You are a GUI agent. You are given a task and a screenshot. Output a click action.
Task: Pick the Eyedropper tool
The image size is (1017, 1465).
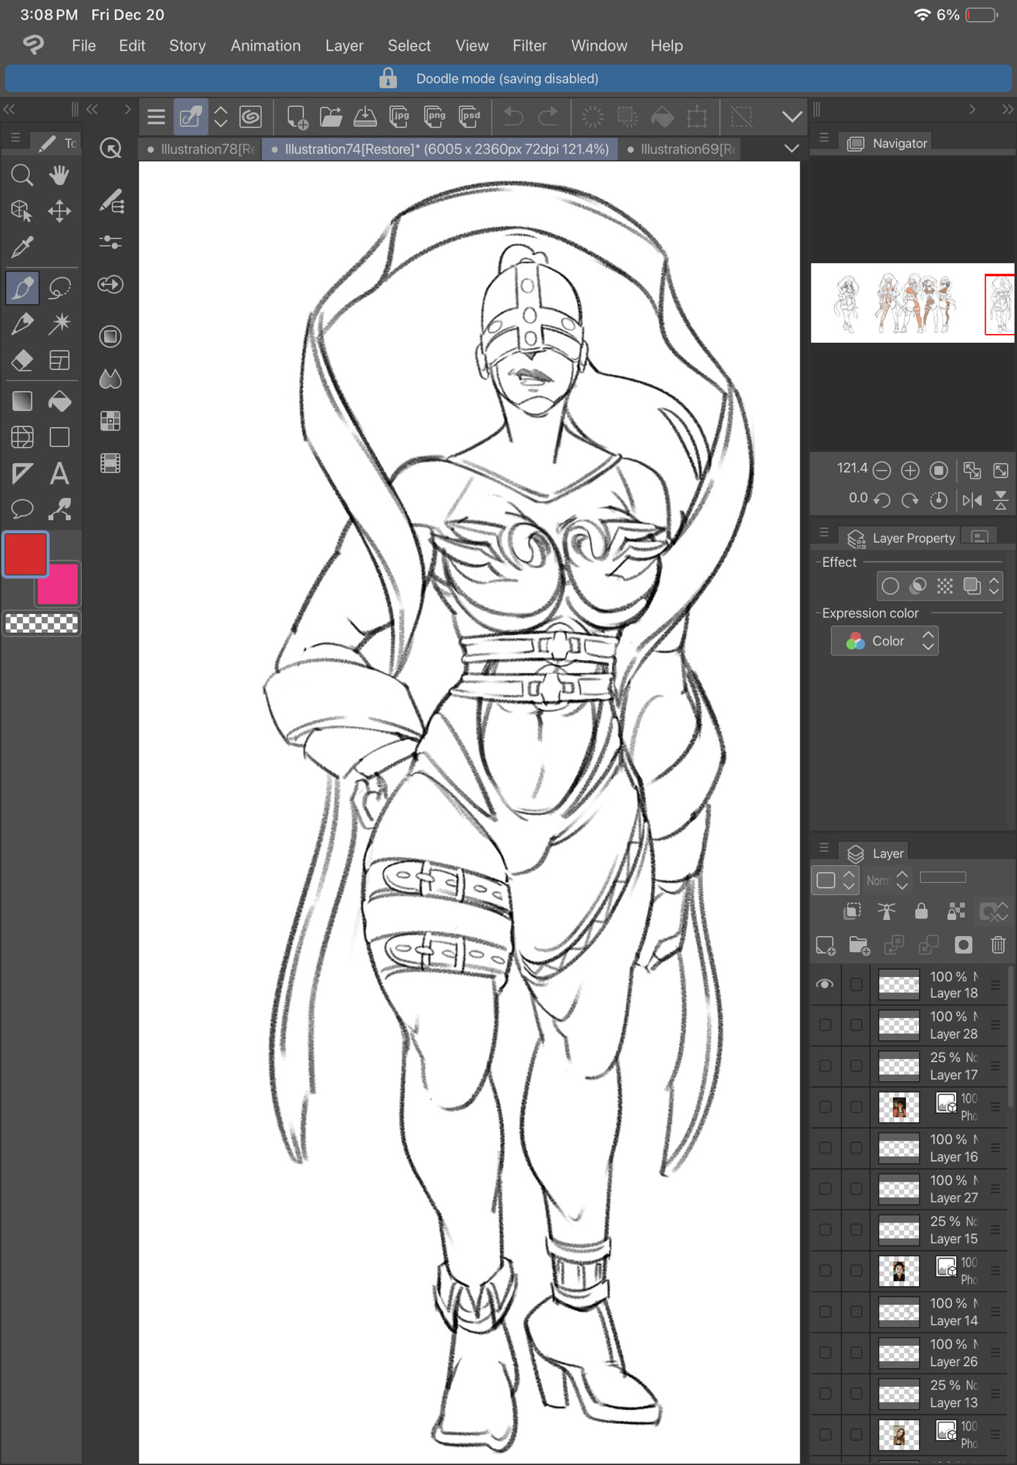[x=22, y=247]
